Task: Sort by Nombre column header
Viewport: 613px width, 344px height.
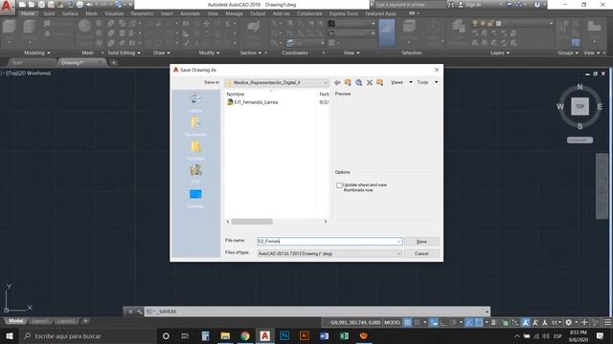Action: click(x=236, y=94)
